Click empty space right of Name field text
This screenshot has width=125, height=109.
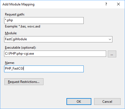coord(54,69)
